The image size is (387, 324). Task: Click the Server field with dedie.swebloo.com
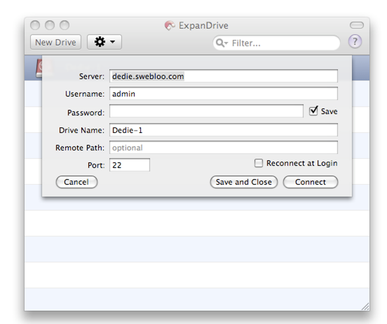(x=223, y=76)
